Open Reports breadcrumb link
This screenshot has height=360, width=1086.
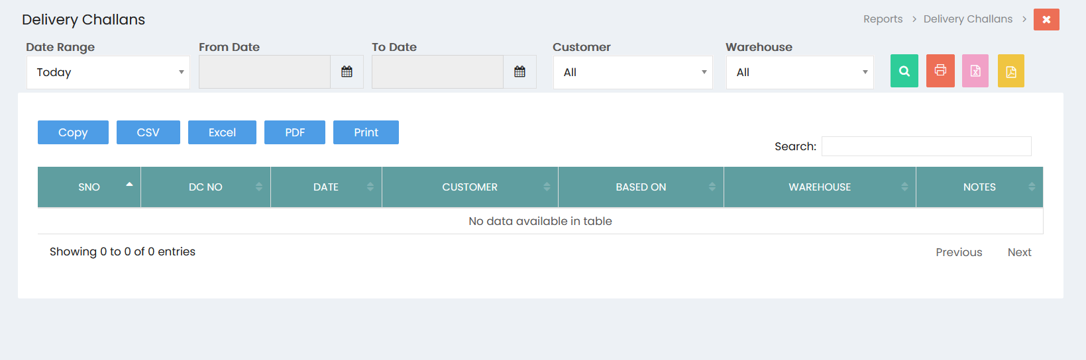pyautogui.click(x=883, y=19)
